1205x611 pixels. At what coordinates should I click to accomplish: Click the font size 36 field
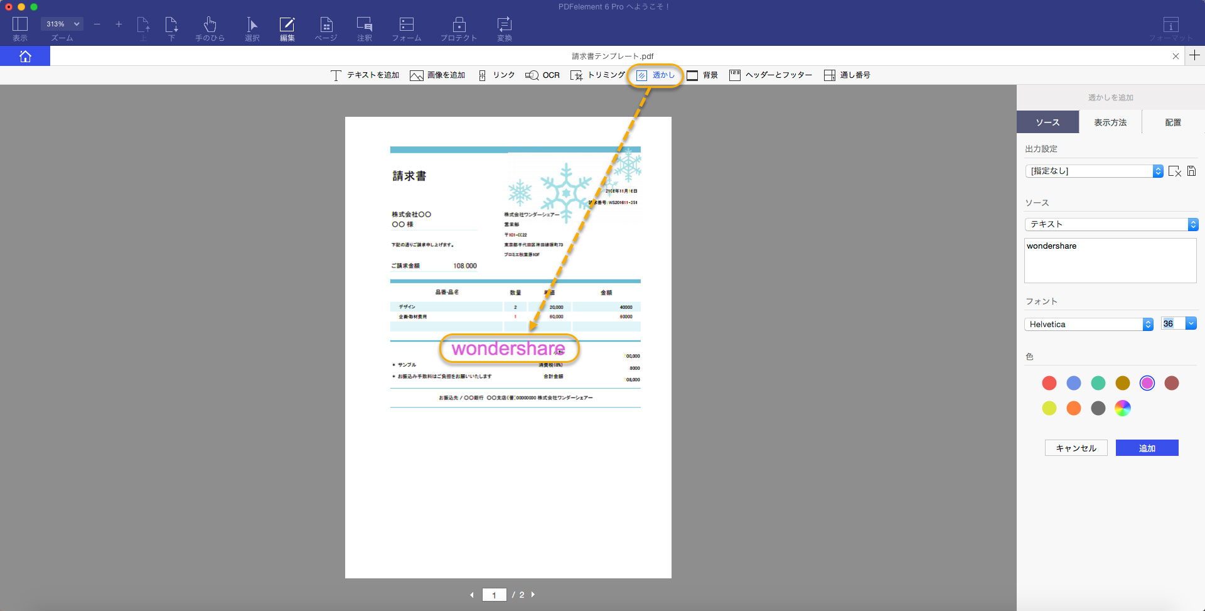click(x=1172, y=323)
